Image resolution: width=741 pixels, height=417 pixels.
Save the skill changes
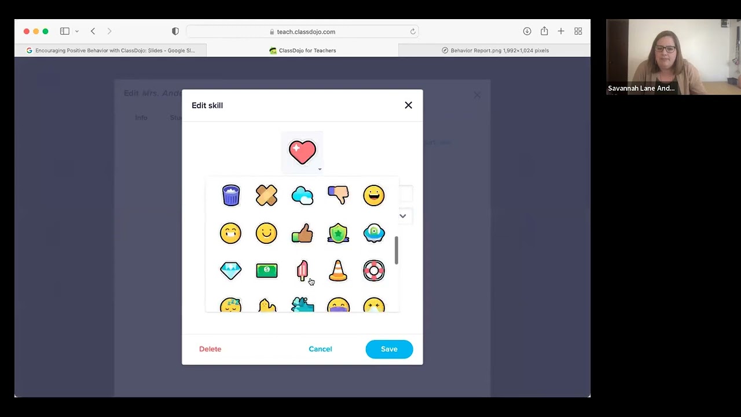click(389, 349)
